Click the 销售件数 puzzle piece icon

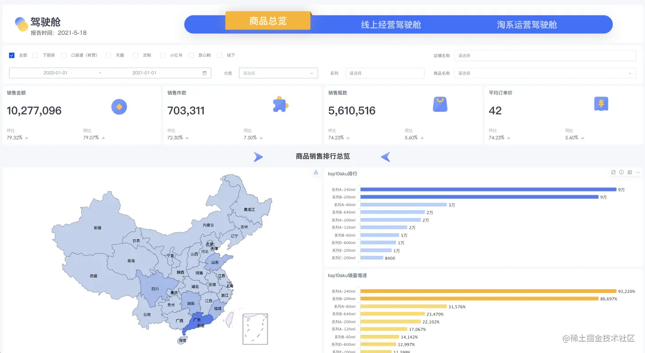point(280,104)
